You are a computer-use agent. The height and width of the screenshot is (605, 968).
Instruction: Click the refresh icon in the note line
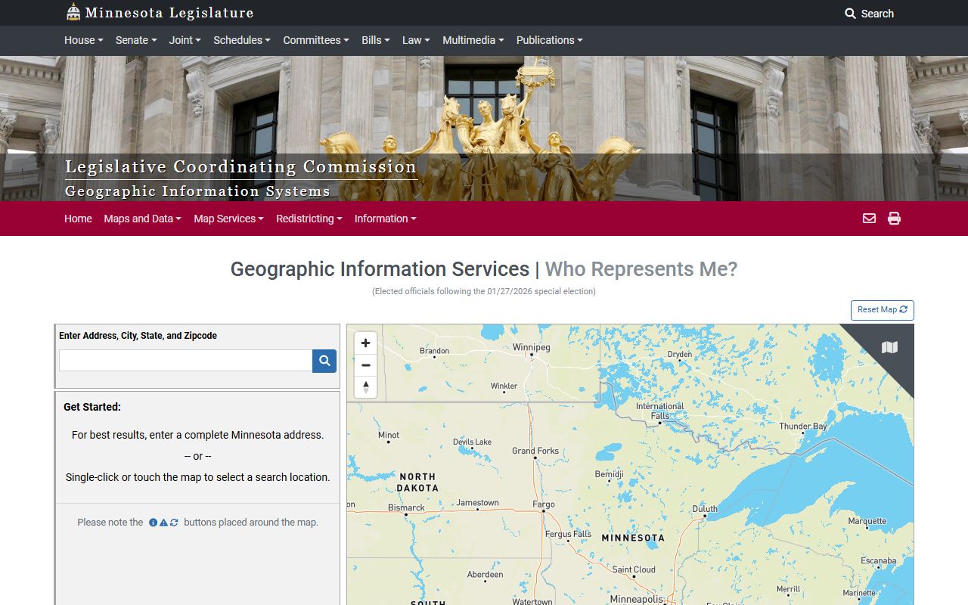click(x=174, y=523)
